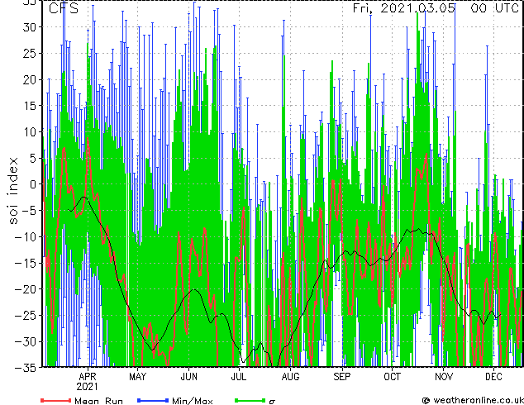Click the DEC month axis label
Screen dimensions: 524x405
pos(493,377)
